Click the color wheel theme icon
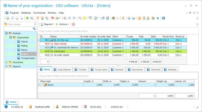The image size is (202, 112). (133, 18)
